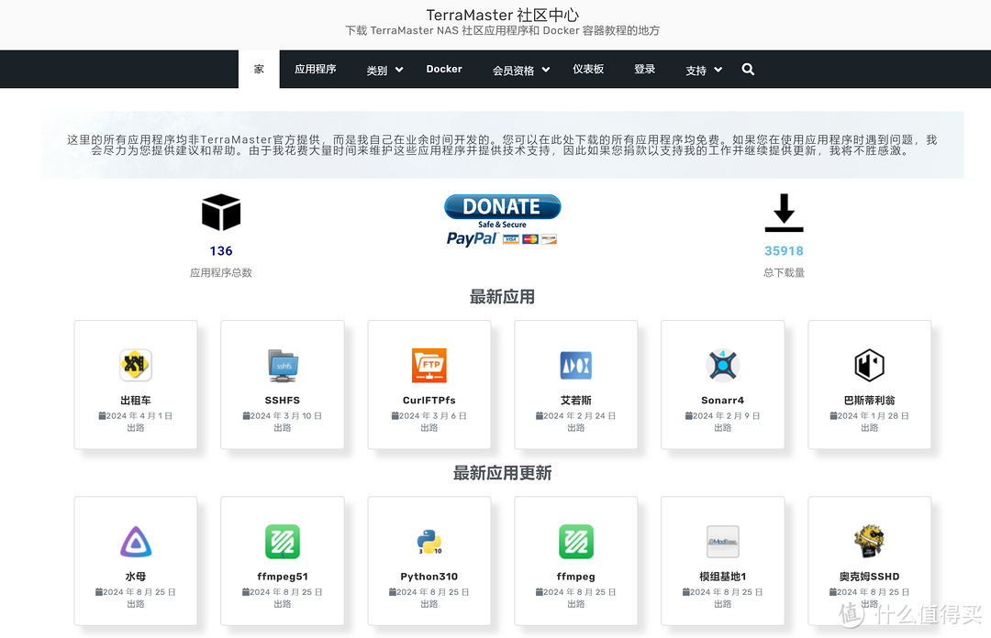Image resolution: width=991 pixels, height=638 pixels.
Task: Select the Python310 icon
Action: click(x=429, y=541)
